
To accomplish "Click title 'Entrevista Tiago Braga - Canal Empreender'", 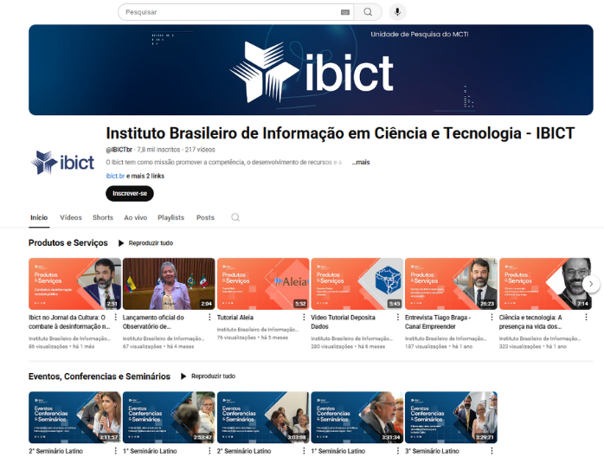I will (x=438, y=322).
